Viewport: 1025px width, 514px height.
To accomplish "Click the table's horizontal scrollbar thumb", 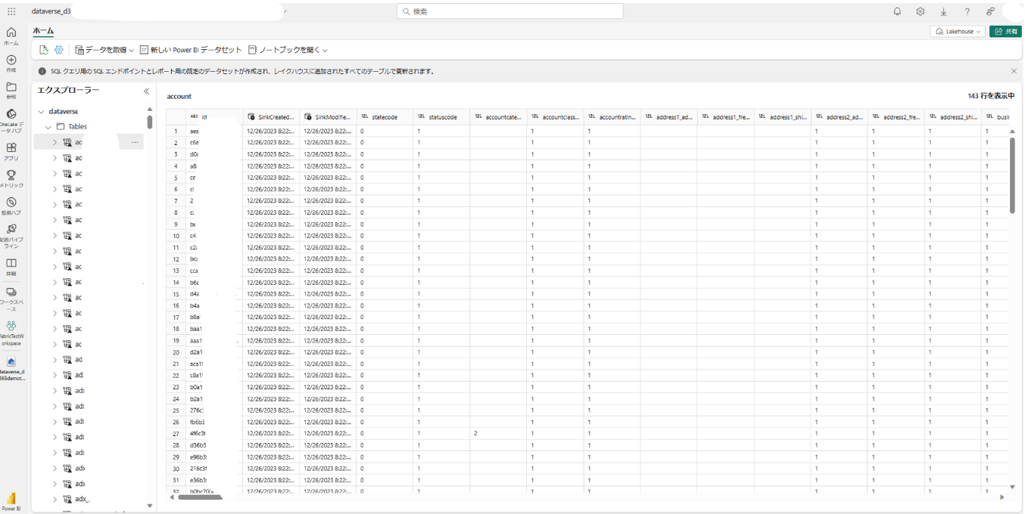I will click(200, 497).
